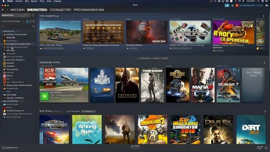Select Tomb Raider in sidebar list

coord(11,95)
